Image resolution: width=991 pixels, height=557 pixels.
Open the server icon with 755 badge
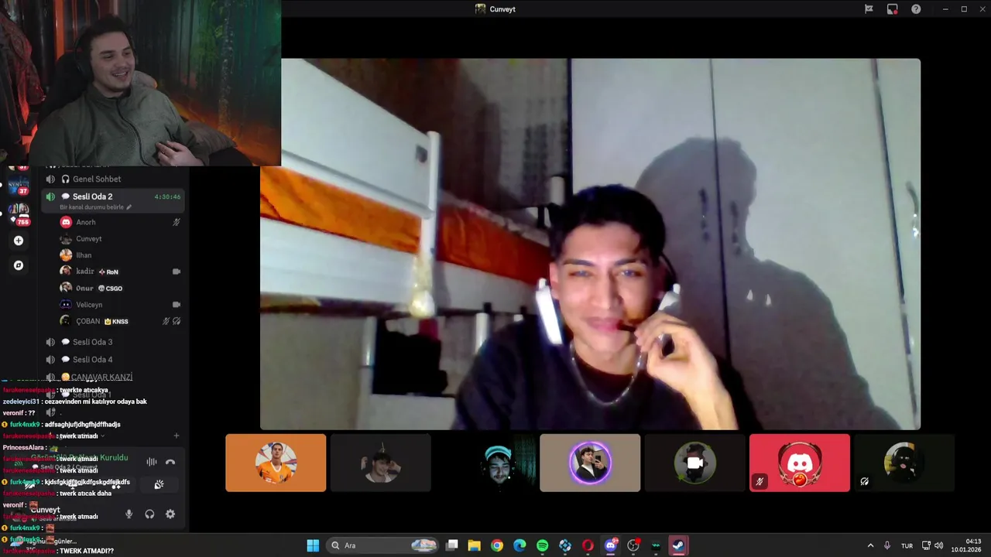coord(19,214)
